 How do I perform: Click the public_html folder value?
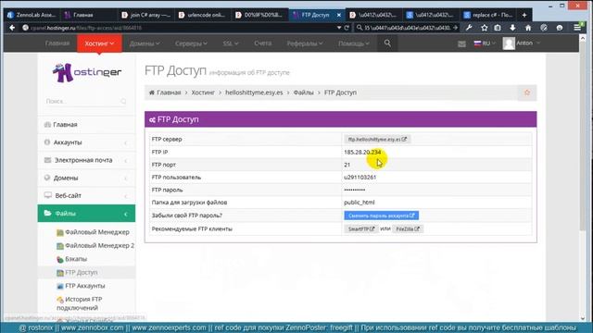tap(359, 203)
